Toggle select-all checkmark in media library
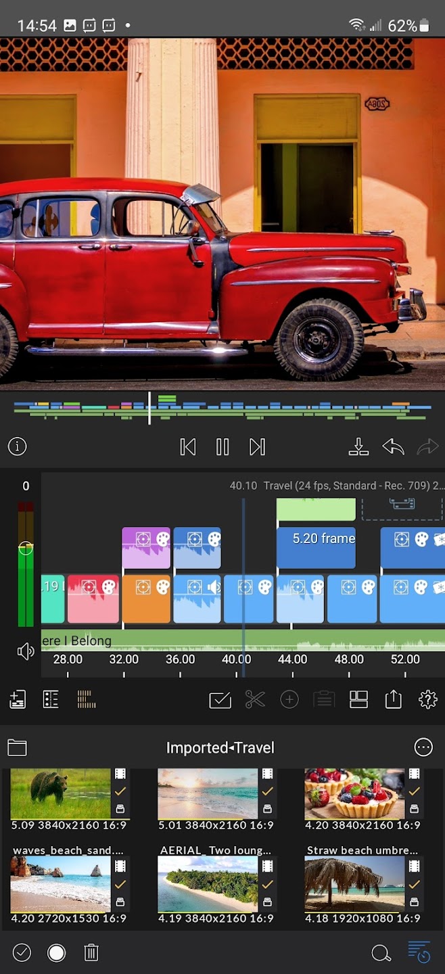Screen dimensions: 445x974 pos(22,953)
